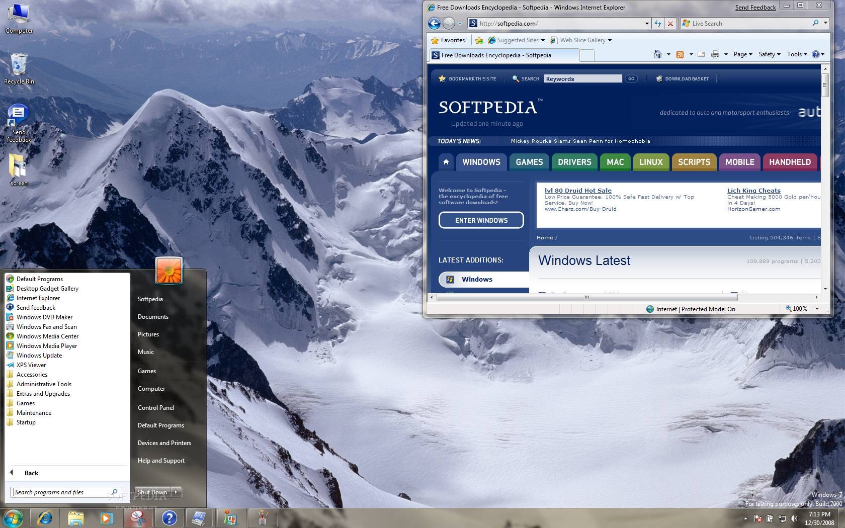Open Windows Media Center from All Programs

click(47, 336)
